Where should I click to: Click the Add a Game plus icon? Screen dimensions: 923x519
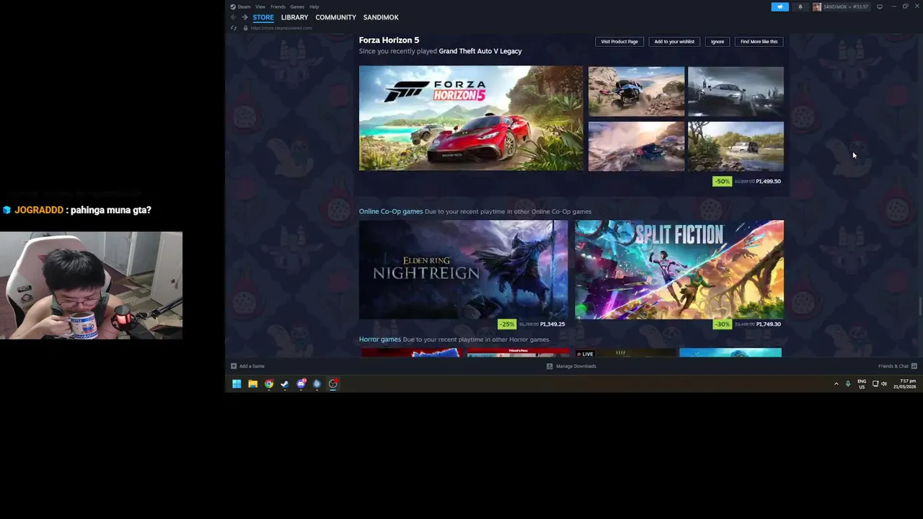[234, 366]
